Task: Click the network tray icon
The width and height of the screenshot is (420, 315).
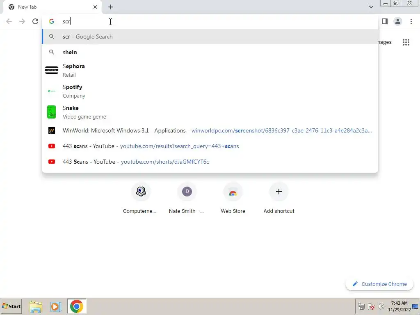Action: 361,306
